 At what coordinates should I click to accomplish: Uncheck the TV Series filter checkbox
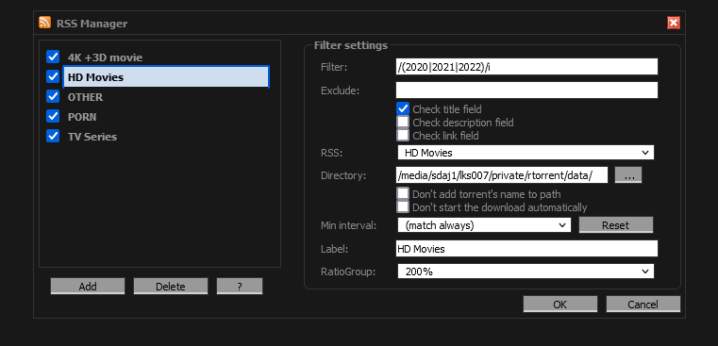click(x=53, y=136)
